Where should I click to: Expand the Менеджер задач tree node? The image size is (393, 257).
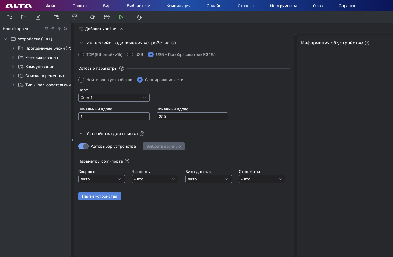click(x=13, y=57)
